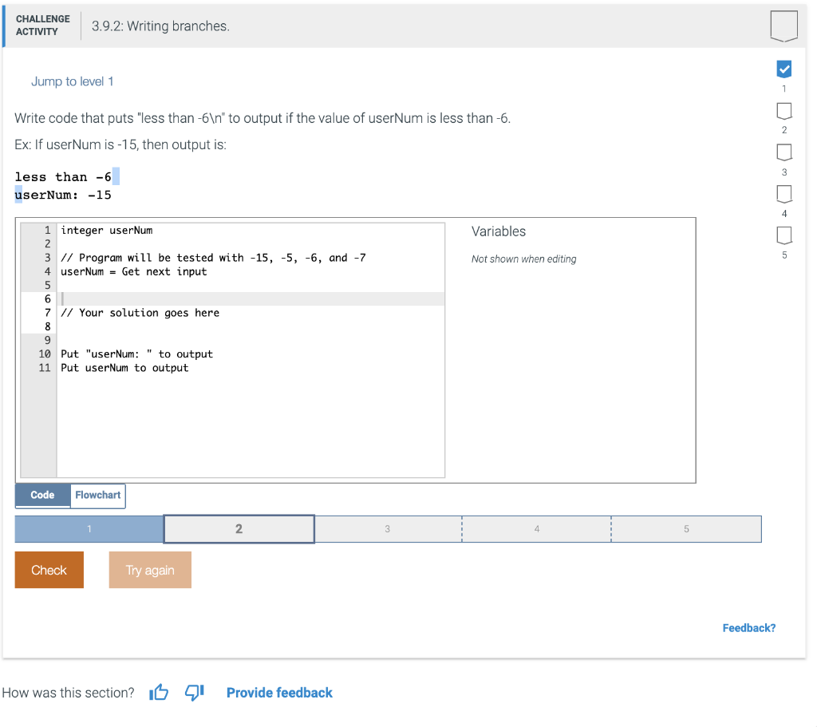The width and height of the screenshot is (817, 727).
Task: Select the level 5 shield badge
Action: pos(784,235)
